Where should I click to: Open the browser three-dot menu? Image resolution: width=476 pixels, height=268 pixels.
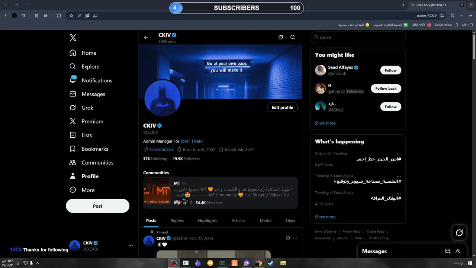[x=5, y=16]
